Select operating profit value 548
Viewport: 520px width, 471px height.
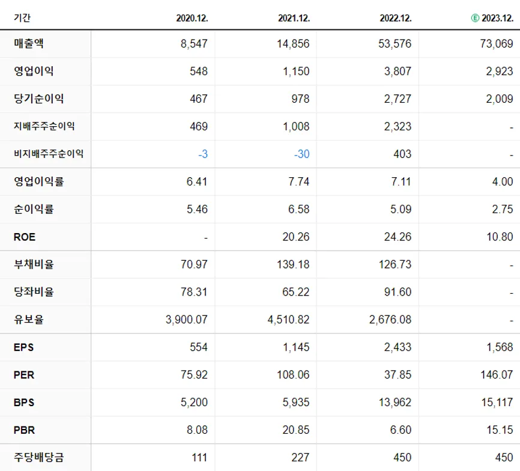pyautogui.click(x=199, y=71)
